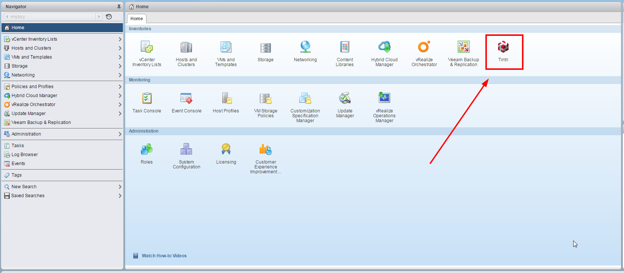Expand Policies and Profiles chevron
Image resolution: width=624 pixels, height=273 pixels.
[x=120, y=87]
